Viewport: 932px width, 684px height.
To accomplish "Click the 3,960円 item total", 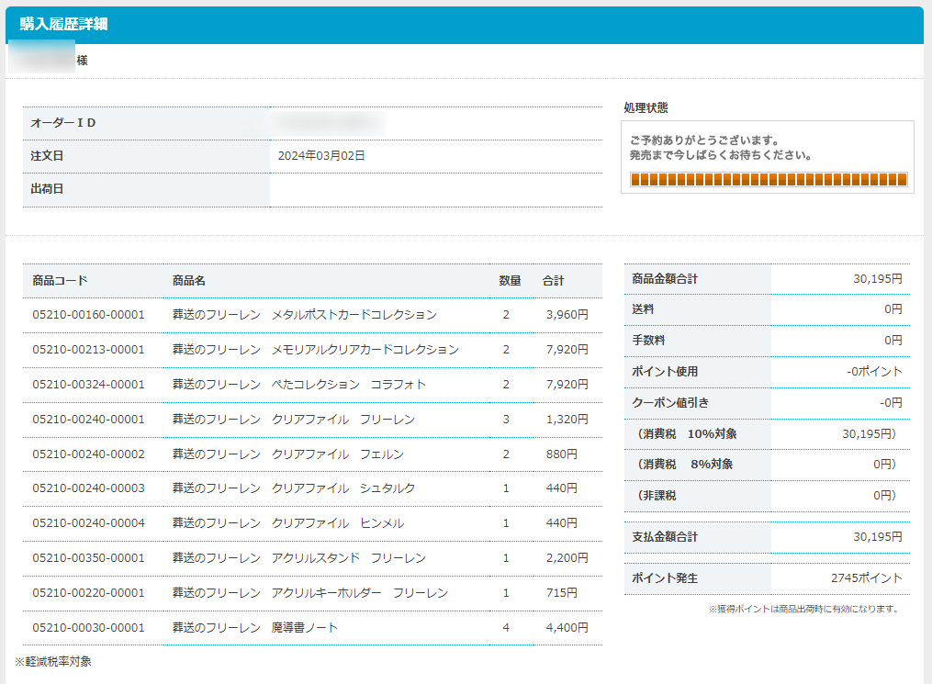I will point(567,315).
